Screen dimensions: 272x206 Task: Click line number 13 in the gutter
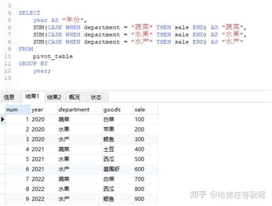coord(7,78)
